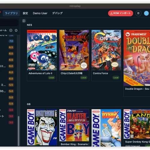
Task: Open the ライブラリ tab
Action: [x=11, y=13]
